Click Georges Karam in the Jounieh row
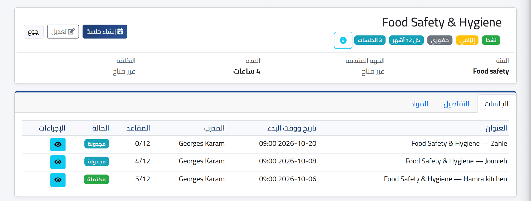 tap(202, 161)
